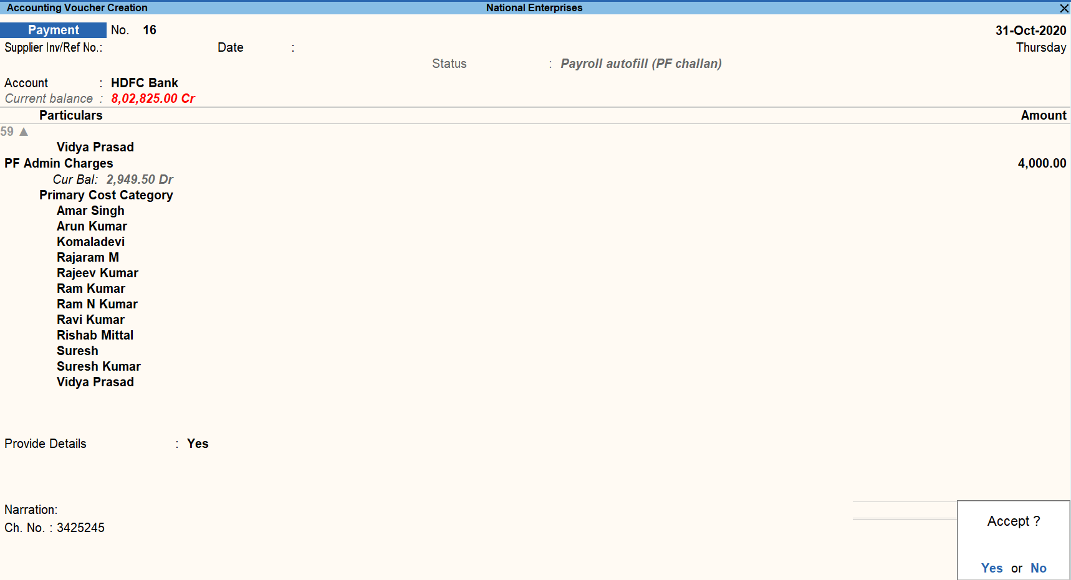The image size is (1071, 580).
Task: Select the Payroll autofill (PF challan) status
Action: (641, 64)
